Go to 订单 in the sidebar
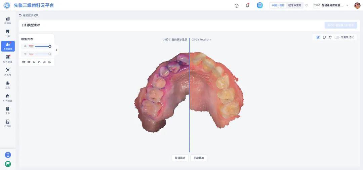The image size is (363, 170). tap(8, 33)
